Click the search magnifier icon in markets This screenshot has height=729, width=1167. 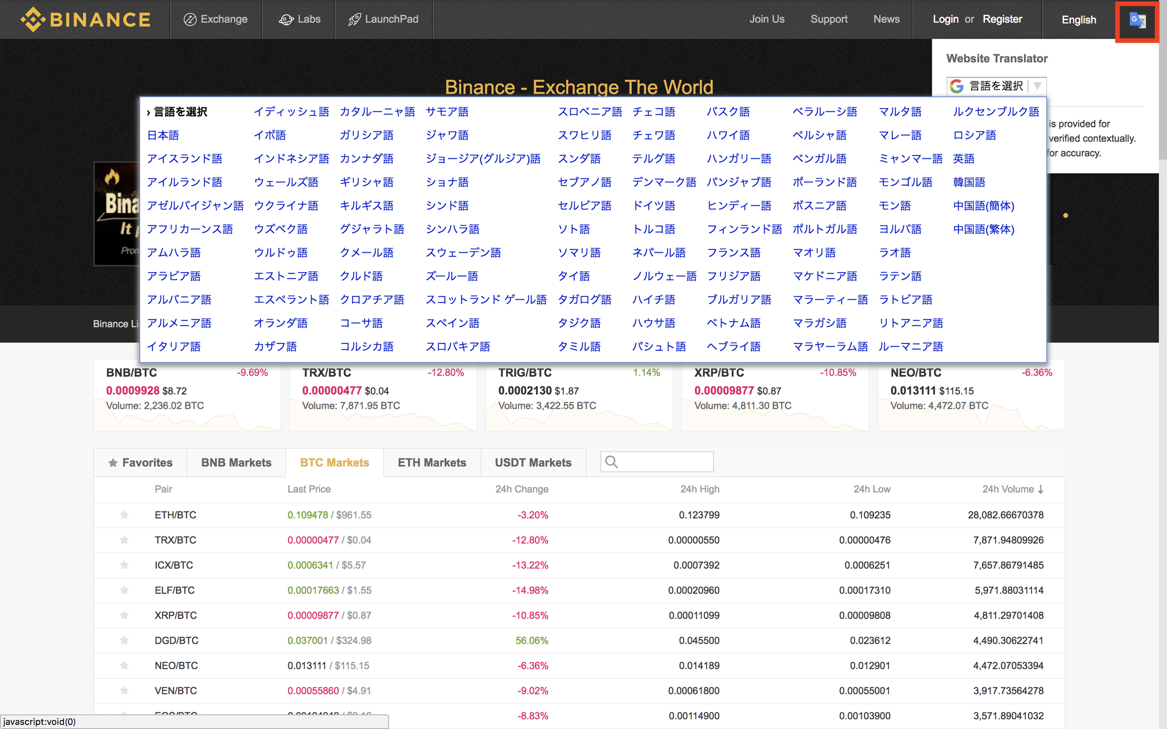click(x=611, y=462)
